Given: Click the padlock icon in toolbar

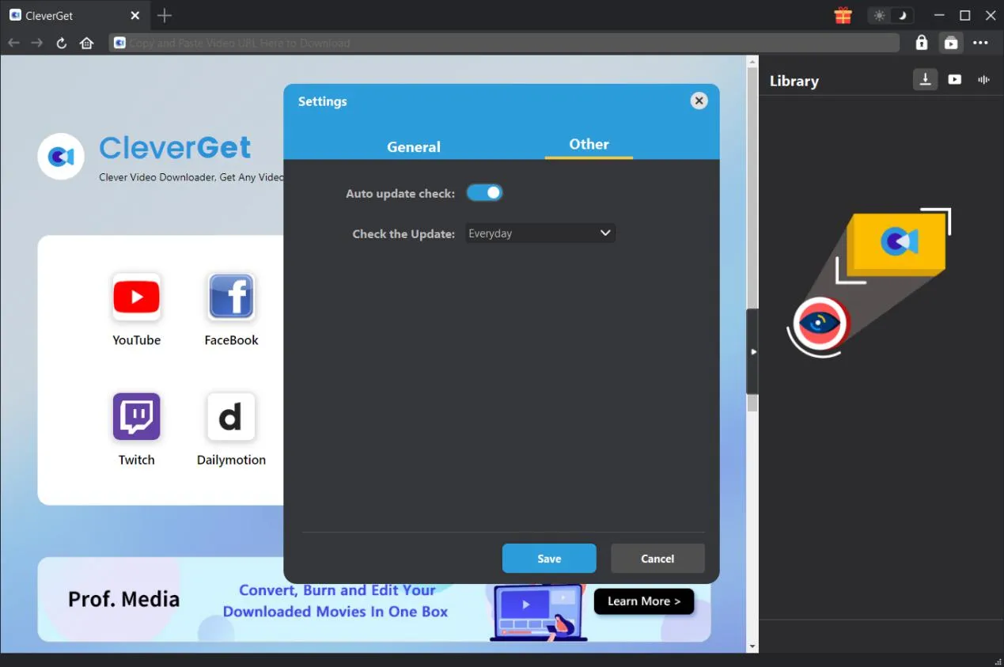Looking at the screenshot, I should click(922, 43).
